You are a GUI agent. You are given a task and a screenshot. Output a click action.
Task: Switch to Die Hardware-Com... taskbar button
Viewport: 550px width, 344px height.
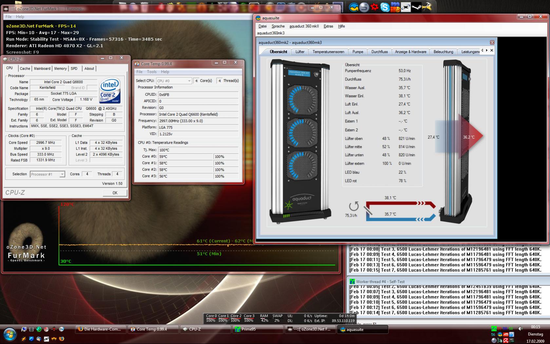click(101, 329)
